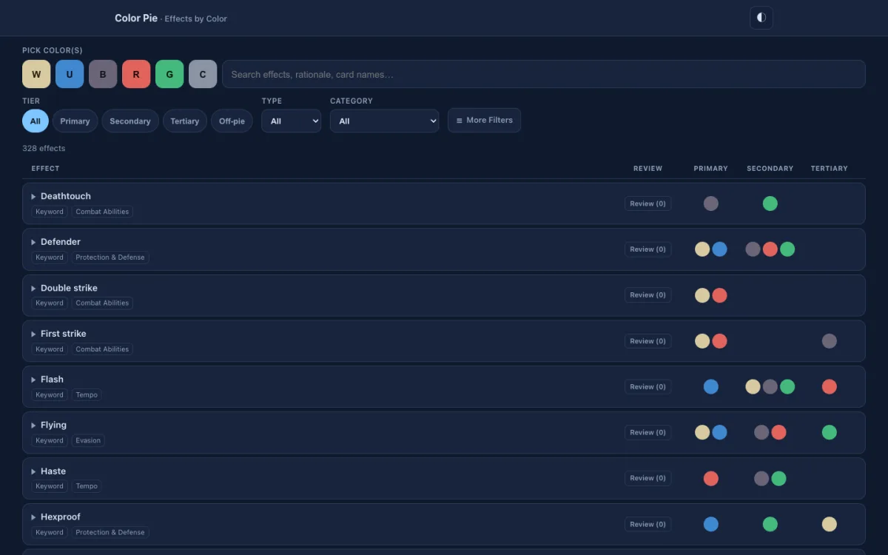Click Flash's blue primary dot

click(711, 387)
